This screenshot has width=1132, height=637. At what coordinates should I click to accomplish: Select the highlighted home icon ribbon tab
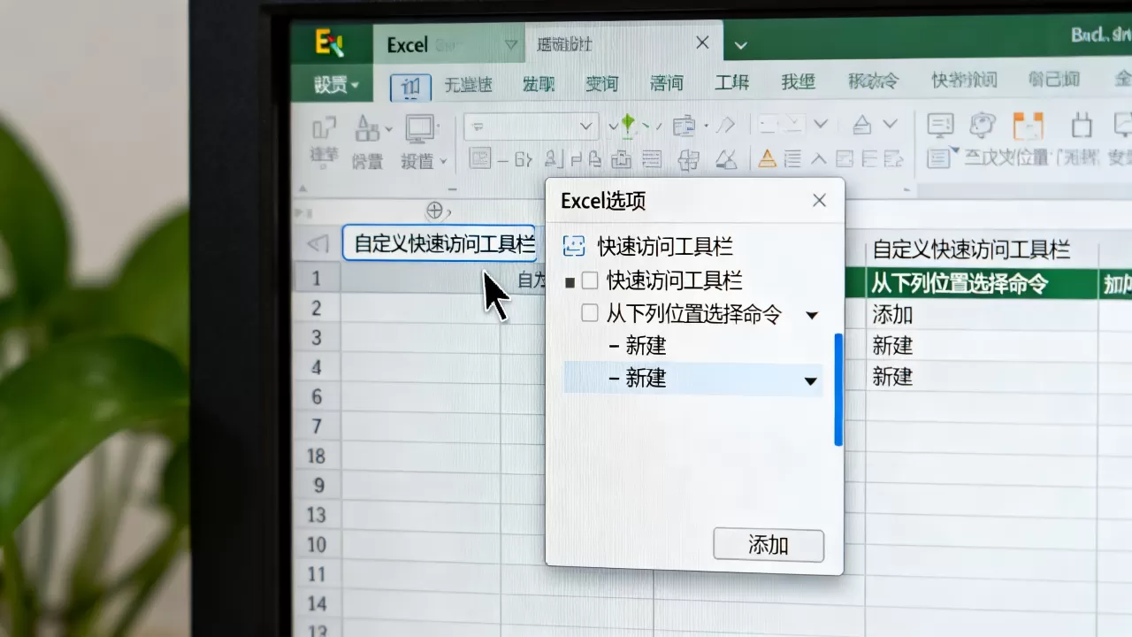[x=410, y=87]
